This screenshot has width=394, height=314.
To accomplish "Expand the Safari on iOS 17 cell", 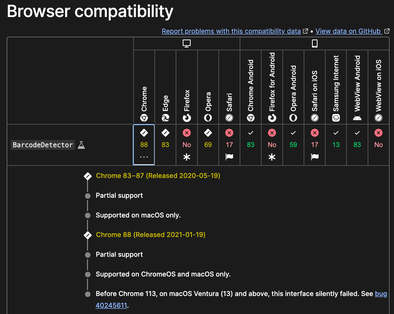I will click(315, 145).
